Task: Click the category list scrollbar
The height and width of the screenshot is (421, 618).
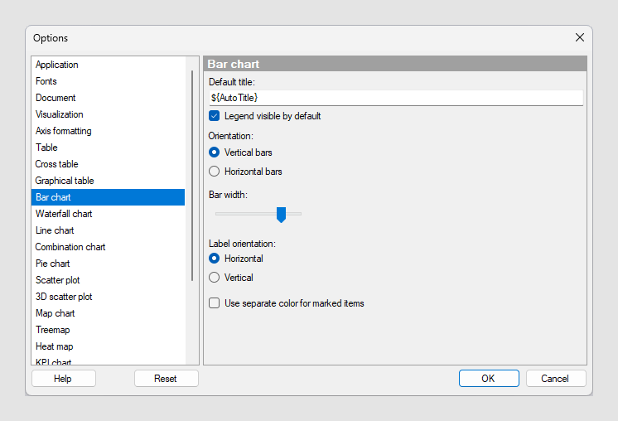Action: 192,176
